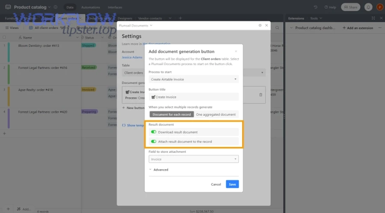Open the Help menu
The width and height of the screenshot is (385, 213).
pyautogui.click(x=330, y=7)
